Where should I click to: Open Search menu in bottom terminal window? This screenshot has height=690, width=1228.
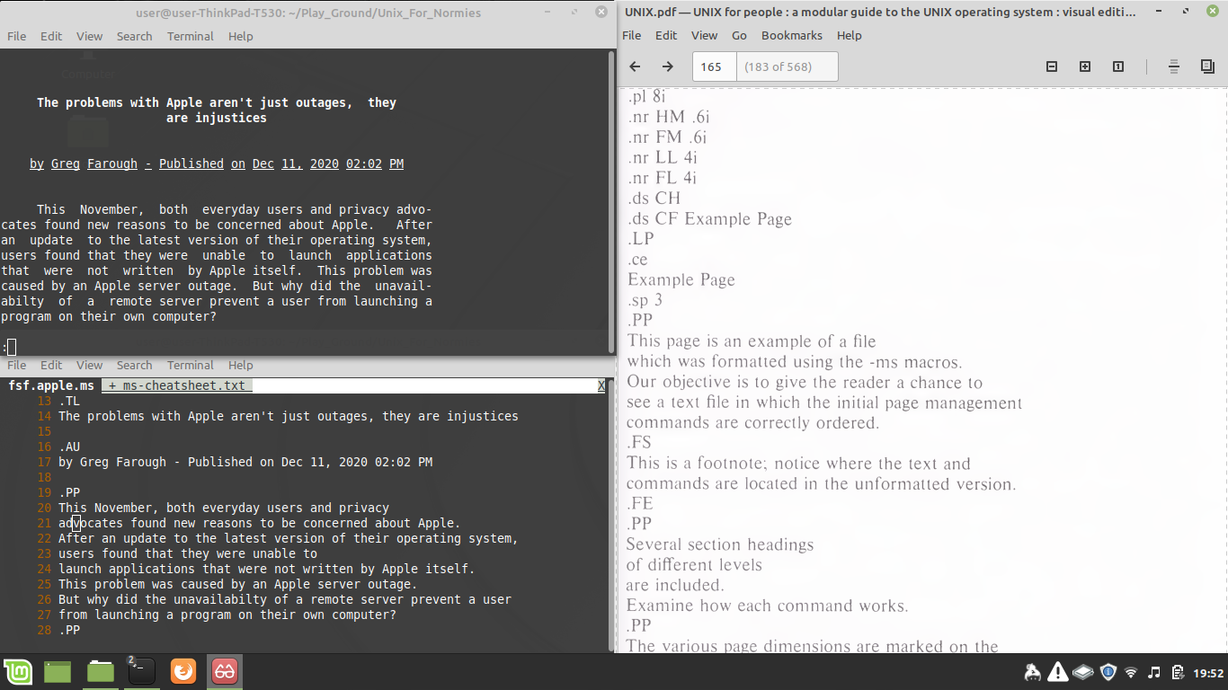(x=134, y=365)
